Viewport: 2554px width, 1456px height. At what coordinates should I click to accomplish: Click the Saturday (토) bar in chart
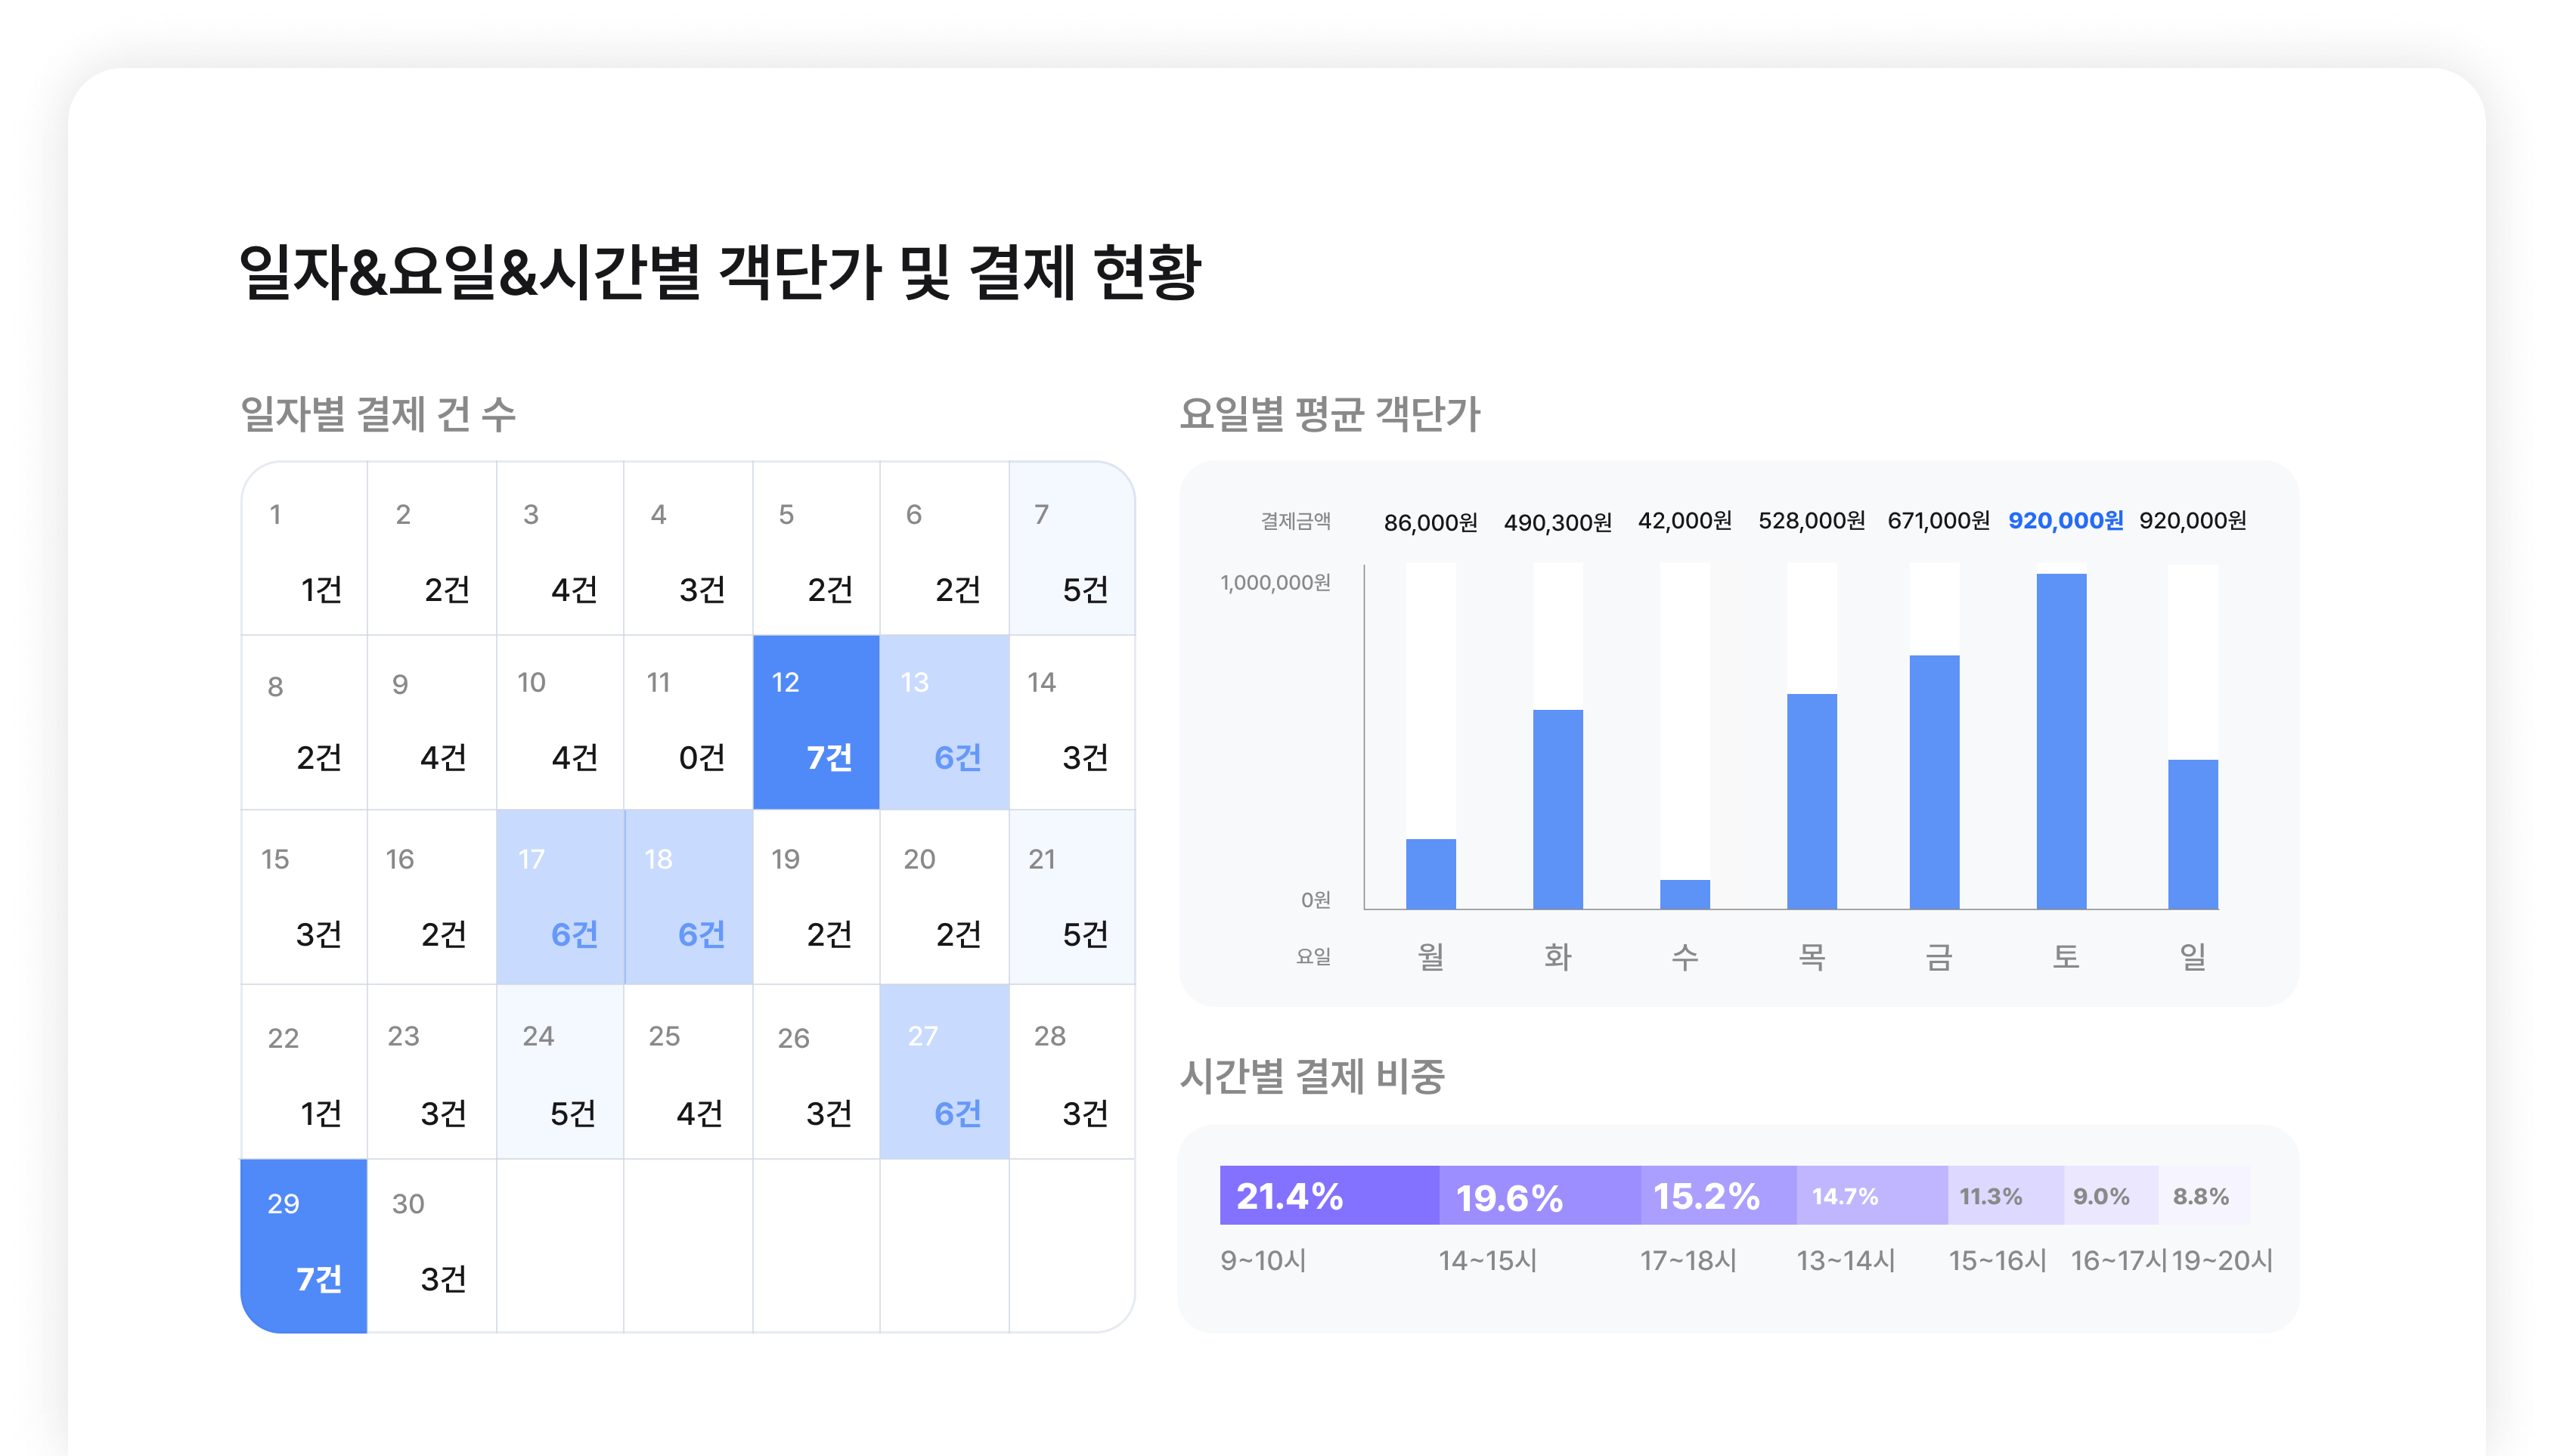click(x=2061, y=741)
